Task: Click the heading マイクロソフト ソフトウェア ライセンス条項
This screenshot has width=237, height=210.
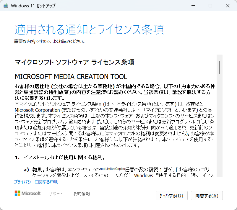Action: point(74,62)
